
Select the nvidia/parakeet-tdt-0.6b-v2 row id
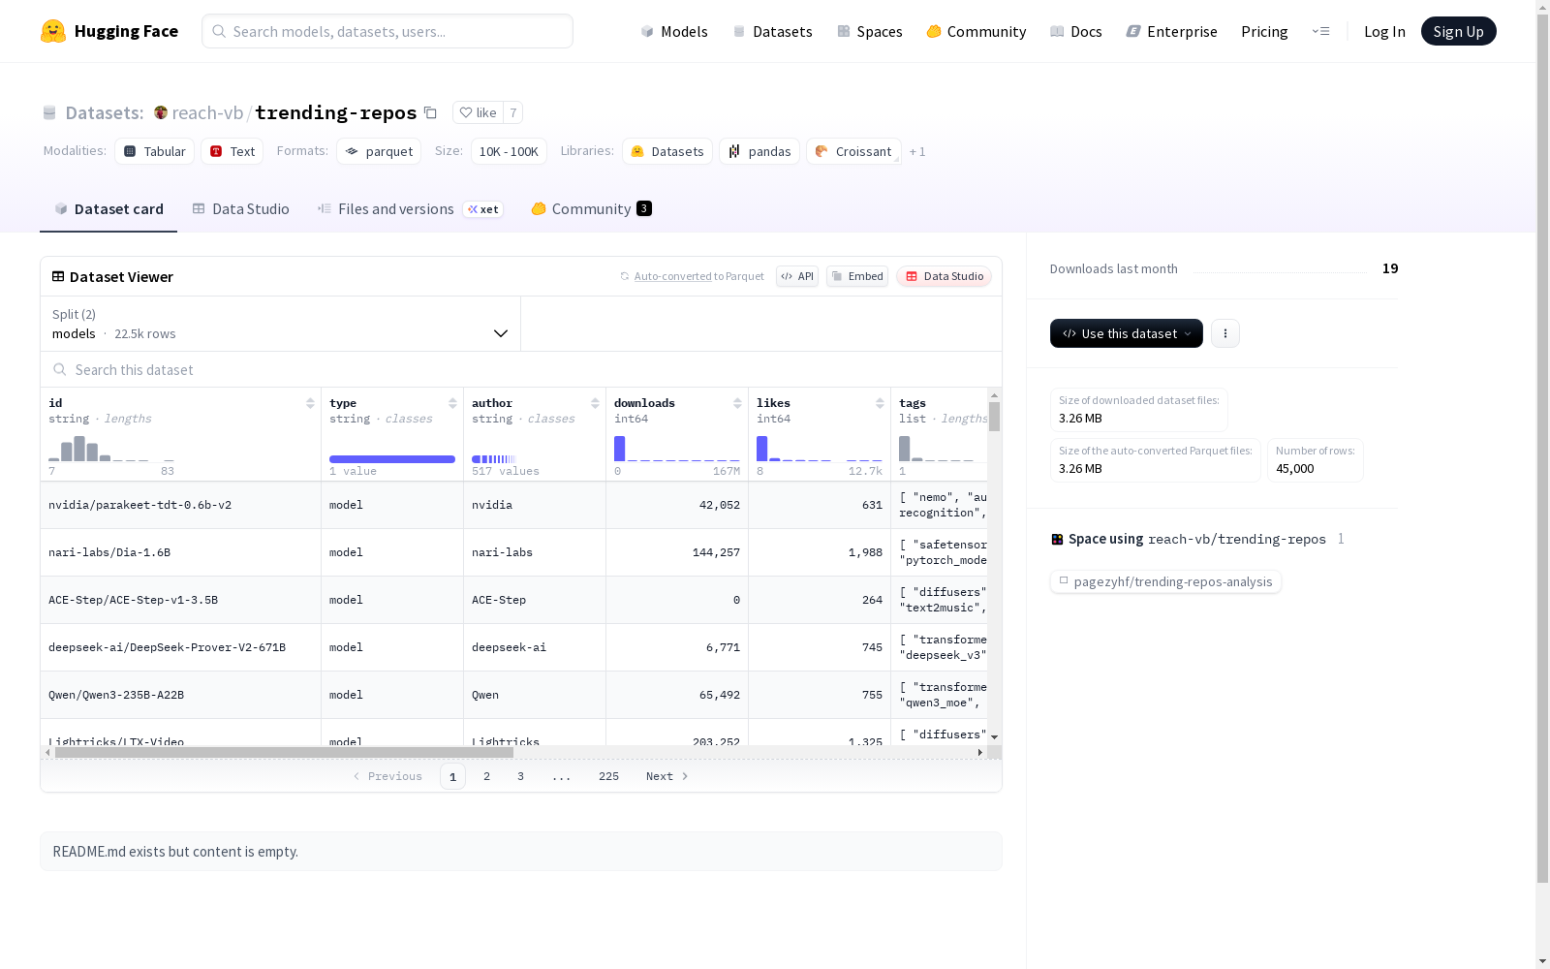[x=139, y=505]
